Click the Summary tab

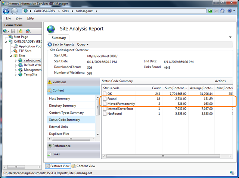pos(59,38)
